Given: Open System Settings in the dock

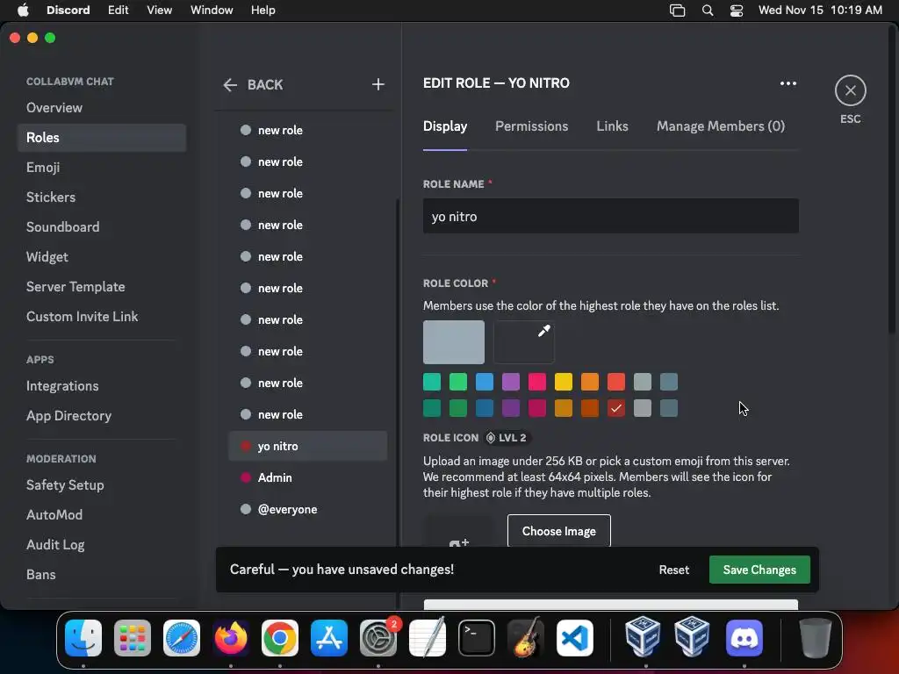Looking at the screenshot, I should coord(378,638).
